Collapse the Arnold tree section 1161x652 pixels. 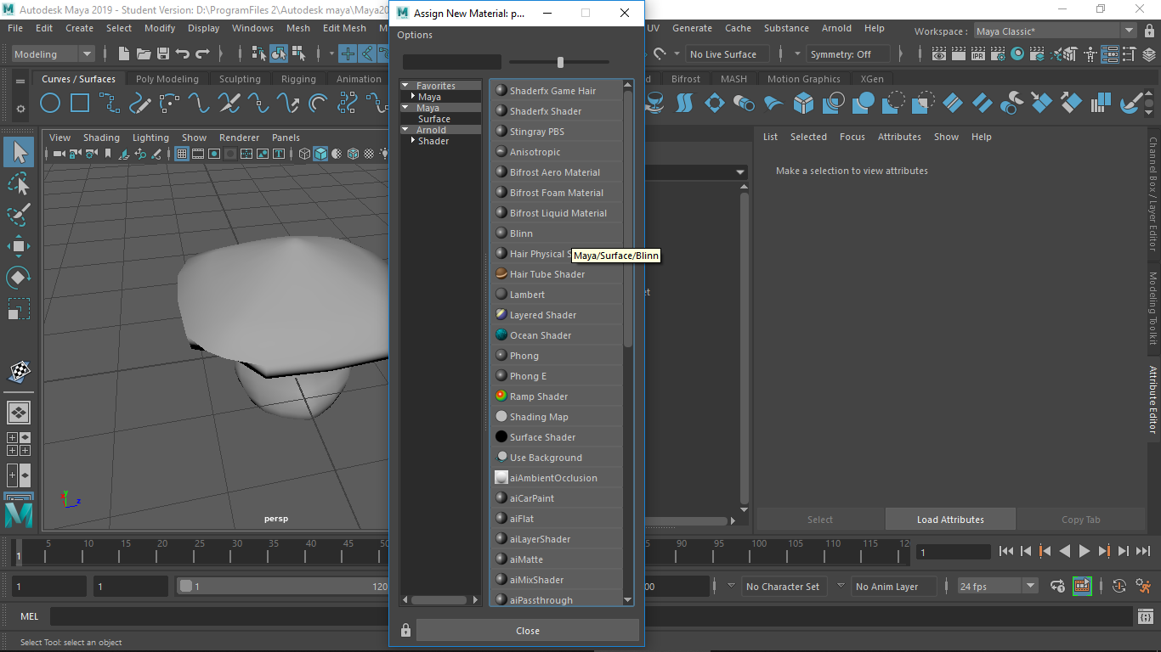(405, 130)
